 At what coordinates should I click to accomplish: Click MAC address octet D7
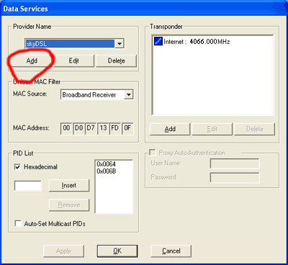coord(91,128)
